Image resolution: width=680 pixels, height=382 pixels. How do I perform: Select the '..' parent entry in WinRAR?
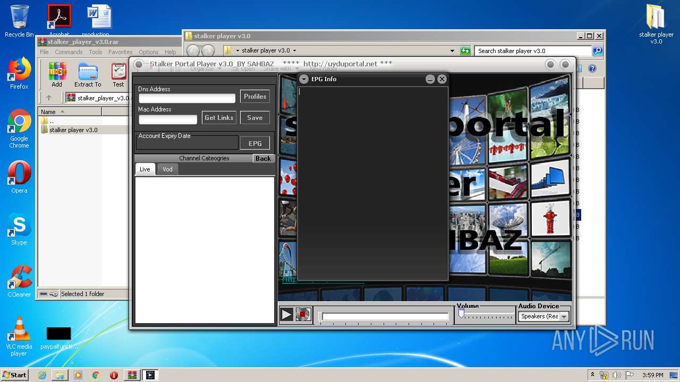[x=52, y=121]
